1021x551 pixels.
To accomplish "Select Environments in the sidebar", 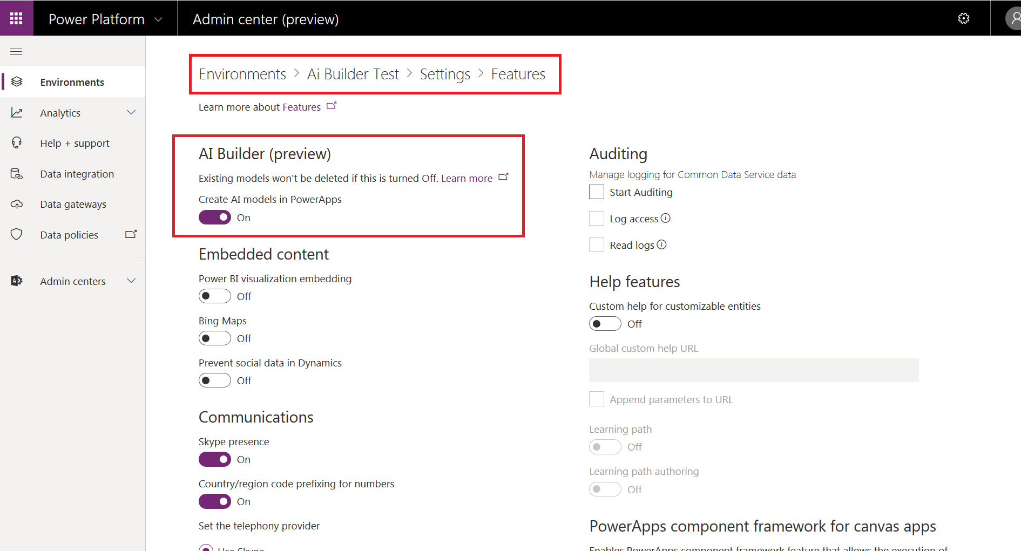I will tap(72, 82).
